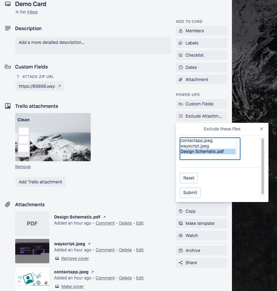Submit the excluded files selection
This screenshot has width=277, height=291.
190,192
